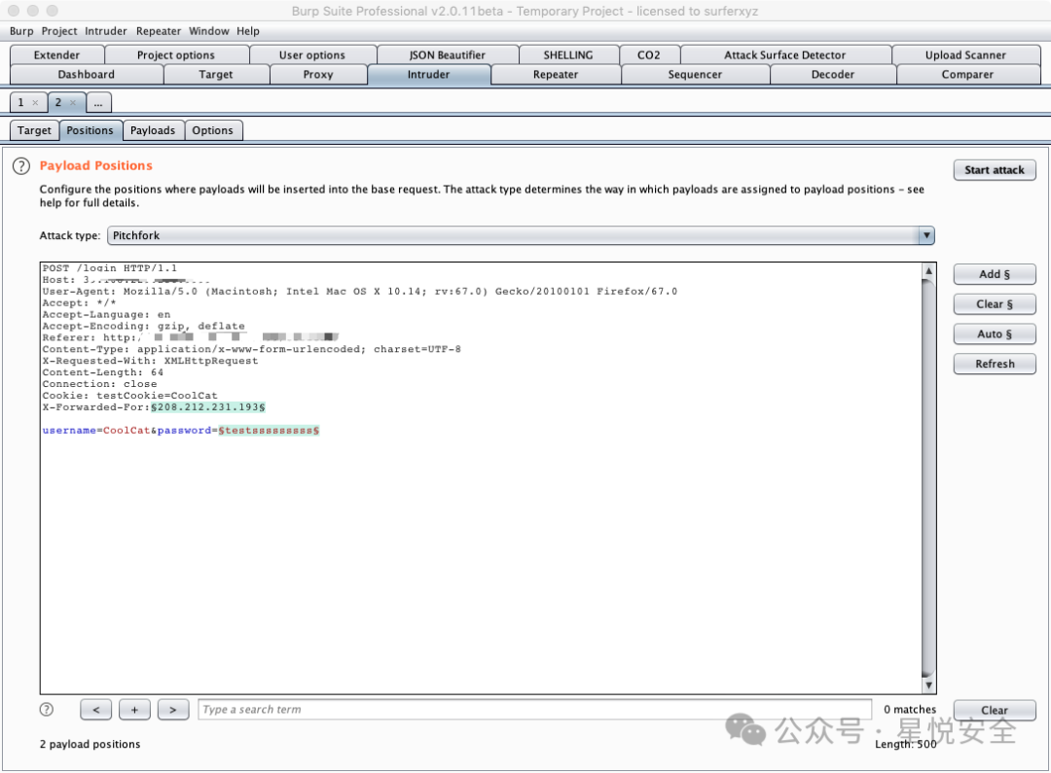Click the Content-Length: 64 header line

102,372
